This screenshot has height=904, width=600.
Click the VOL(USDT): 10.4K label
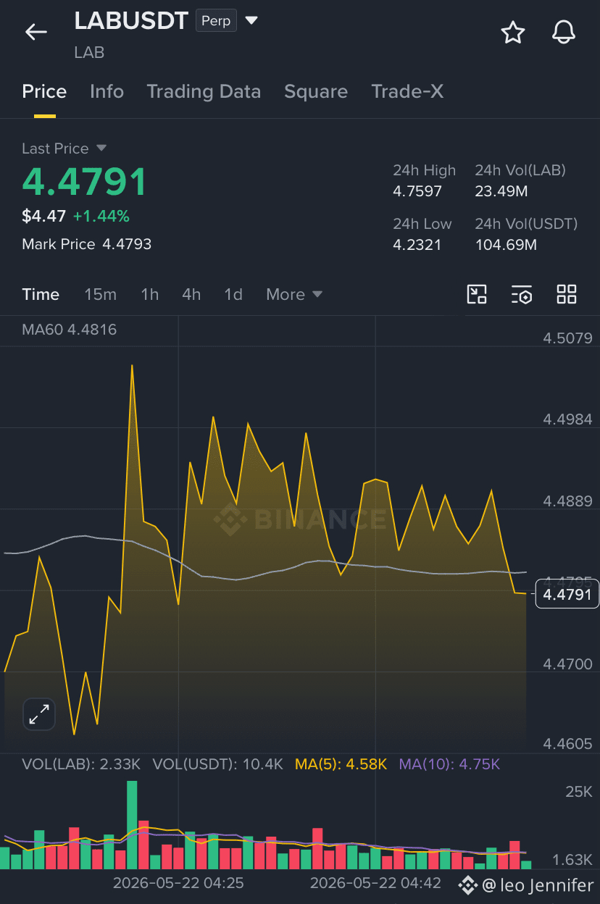pyautogui.click(x=218, y=764)
